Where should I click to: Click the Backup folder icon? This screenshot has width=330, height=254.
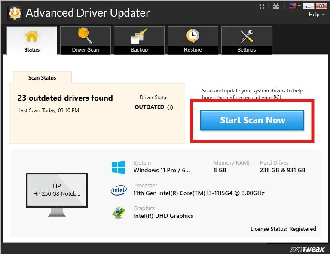coord(139,36)
